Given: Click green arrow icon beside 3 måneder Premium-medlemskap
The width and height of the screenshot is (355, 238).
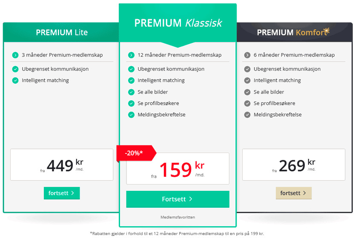Looking at the screenshot, I should (x=15, y=55).
